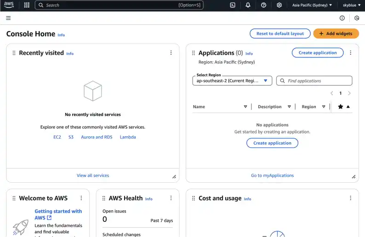Grab Welcome to AWS drag handle
This screenshot has height=237, width=365.
(x=14, y=198)
